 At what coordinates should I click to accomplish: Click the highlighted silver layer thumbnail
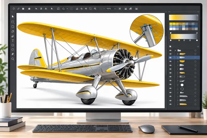pos(182,58)
